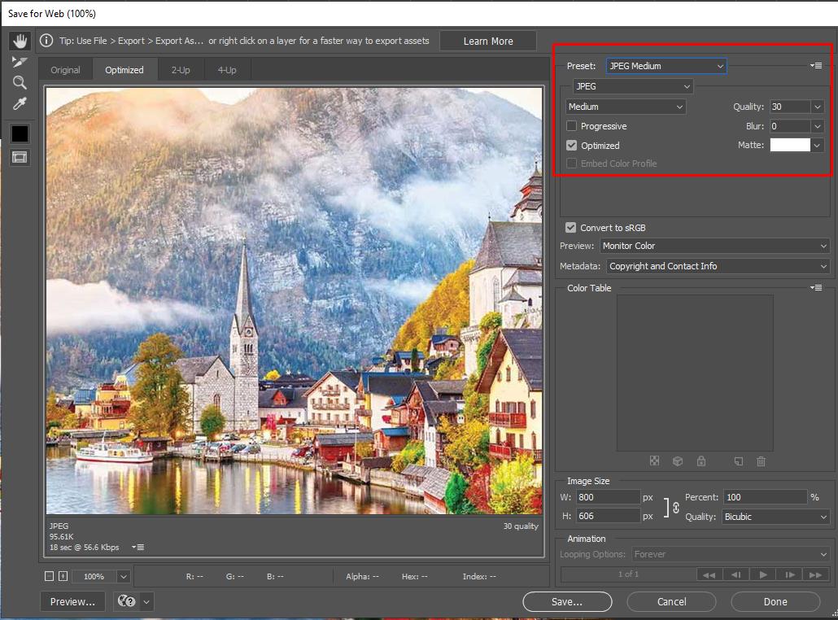The width and height of the screenshot is (838, 620).
Task: Open the Color Table panel menu
Action: click(x=816, y=287)
